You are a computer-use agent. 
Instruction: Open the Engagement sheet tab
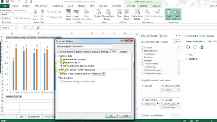[34, 117]
